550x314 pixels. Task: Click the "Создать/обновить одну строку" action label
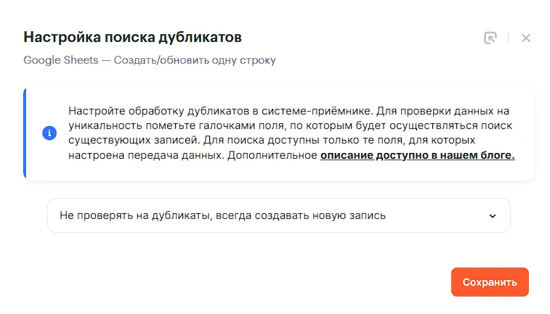pyautogui.click(x=195, y=60)
